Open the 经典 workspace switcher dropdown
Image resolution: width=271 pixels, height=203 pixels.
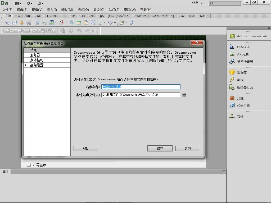click(197, 3)
